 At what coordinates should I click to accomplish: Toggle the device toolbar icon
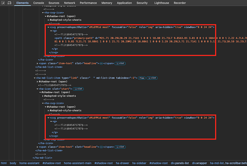[9, 3]
